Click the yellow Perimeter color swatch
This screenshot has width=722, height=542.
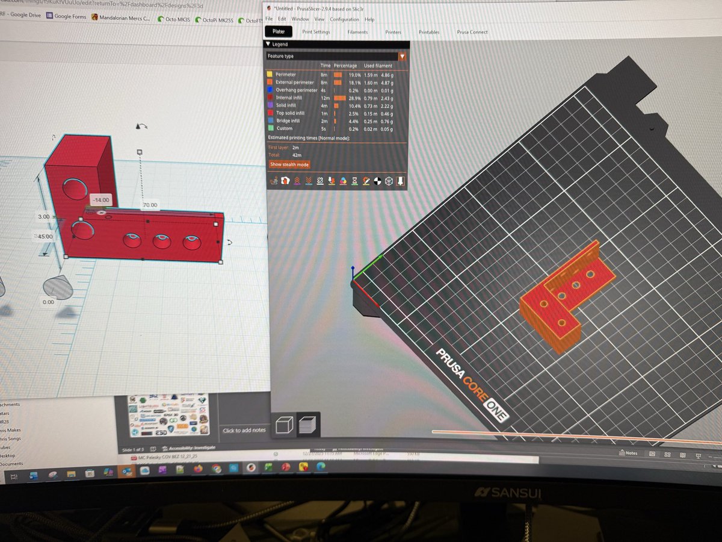tap(270, 74)
